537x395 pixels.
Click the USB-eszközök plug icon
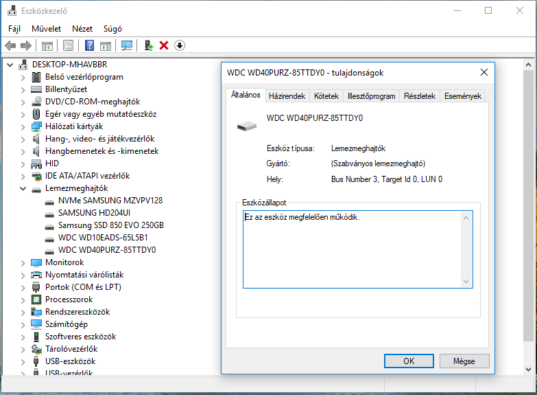(36, 361)
